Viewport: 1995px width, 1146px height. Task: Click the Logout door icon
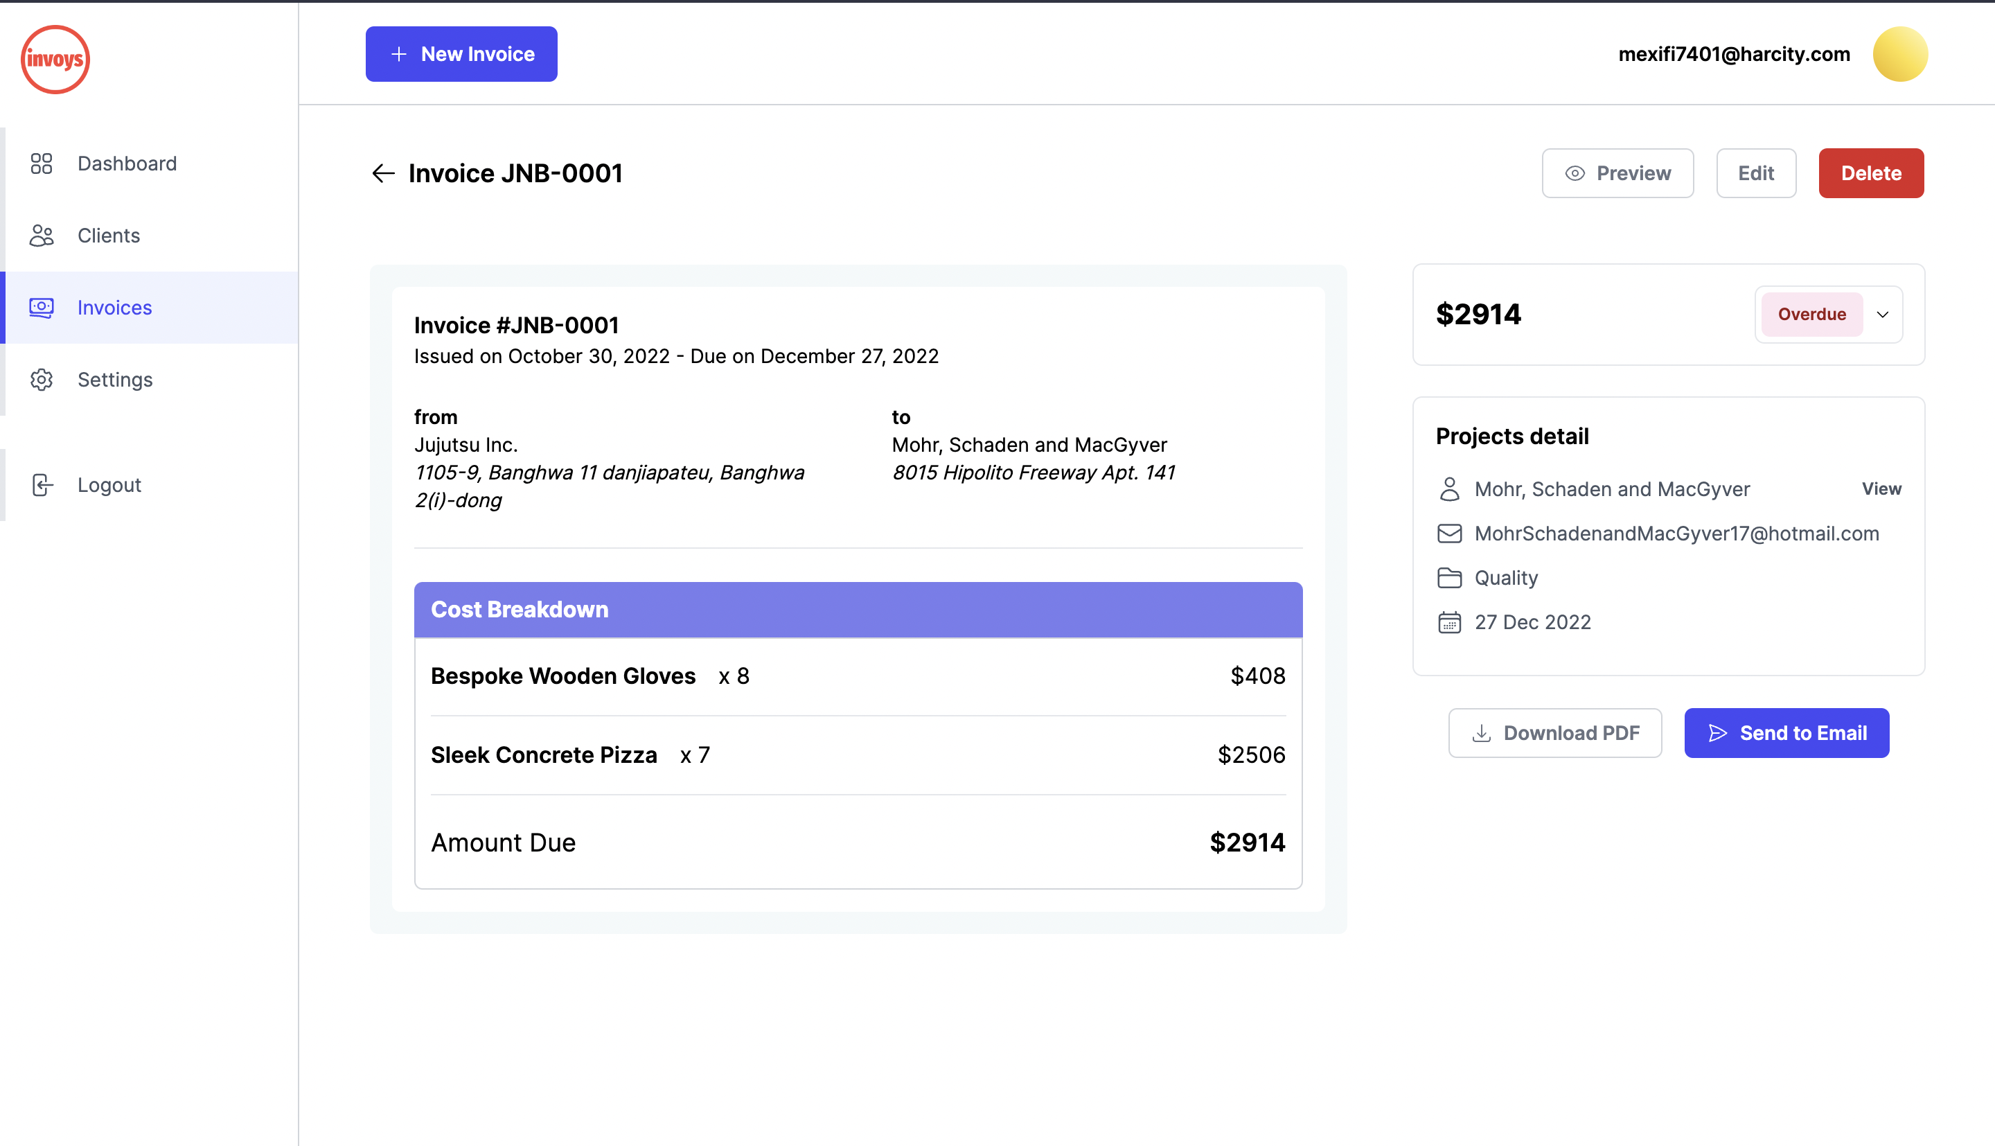[x=42, y=485]
